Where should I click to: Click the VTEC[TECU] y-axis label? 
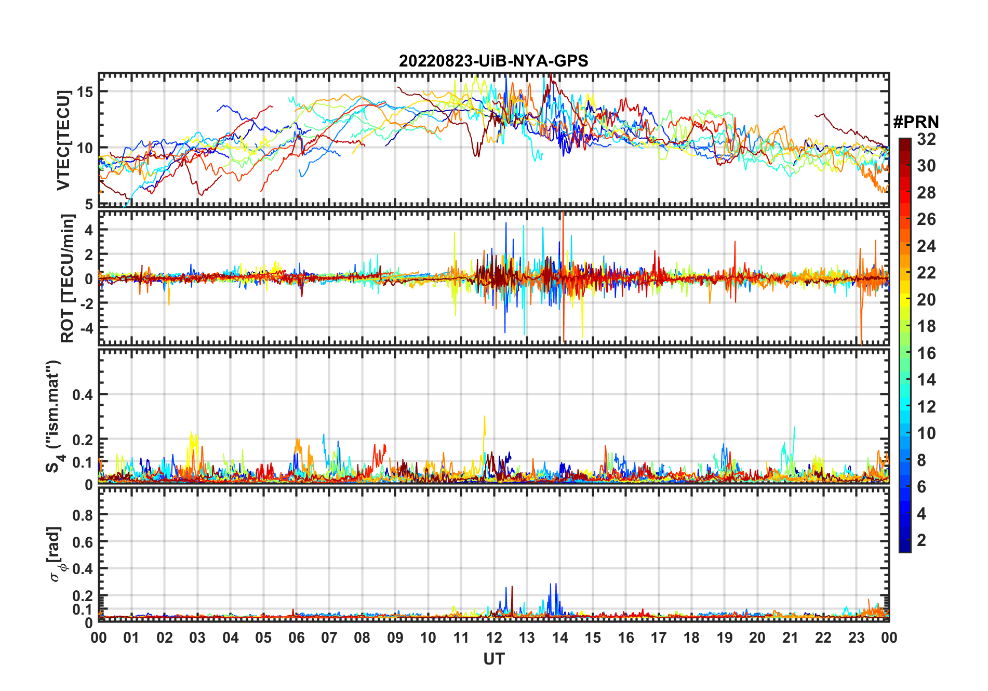point(63,140)
